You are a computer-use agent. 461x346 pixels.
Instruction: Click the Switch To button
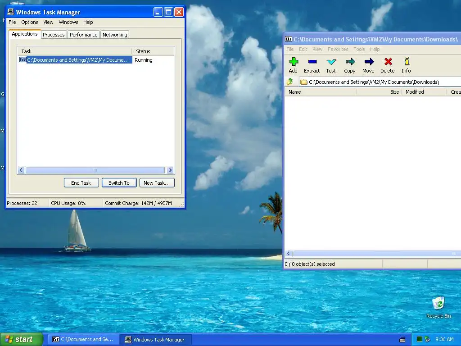[x=119, y=183]
